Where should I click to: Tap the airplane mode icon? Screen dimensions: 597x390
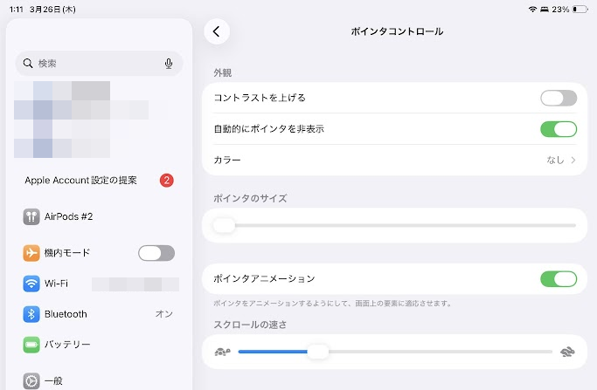pos(31,253)
